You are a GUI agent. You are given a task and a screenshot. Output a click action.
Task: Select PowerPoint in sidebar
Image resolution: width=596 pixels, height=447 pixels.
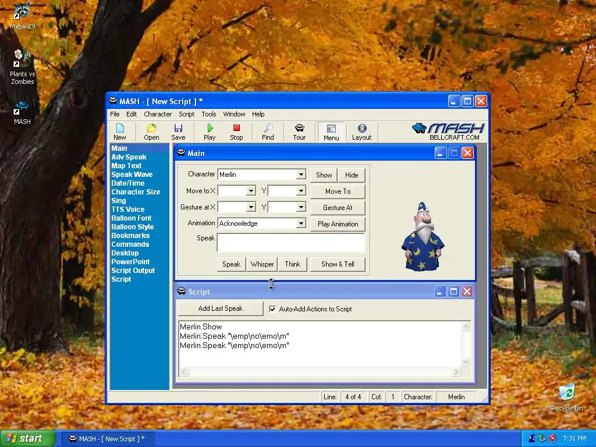click(130, 262)
